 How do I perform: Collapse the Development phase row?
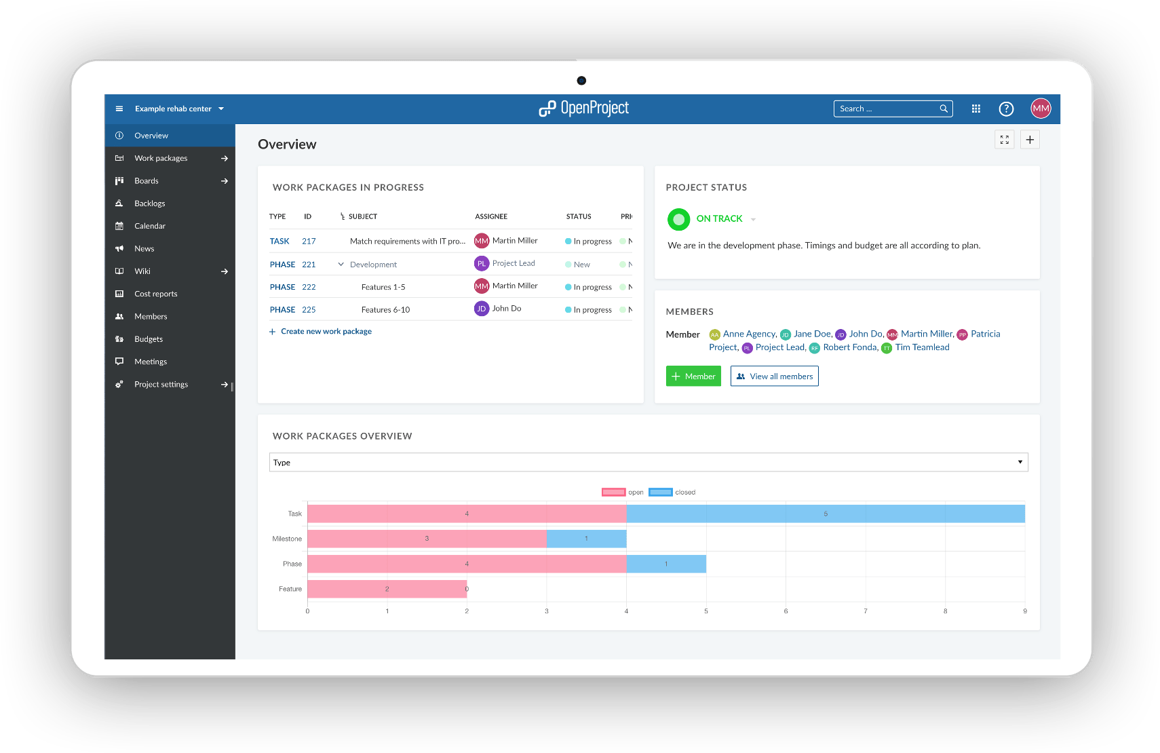click(341, 265)
